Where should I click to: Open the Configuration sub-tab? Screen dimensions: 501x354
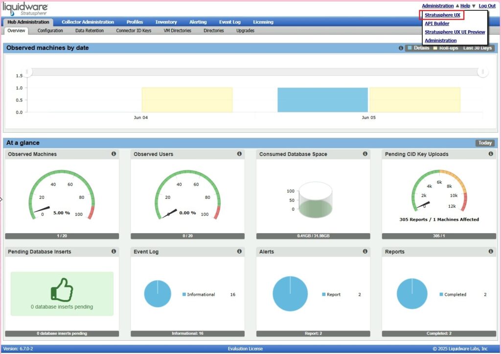[x=50, y=31]
